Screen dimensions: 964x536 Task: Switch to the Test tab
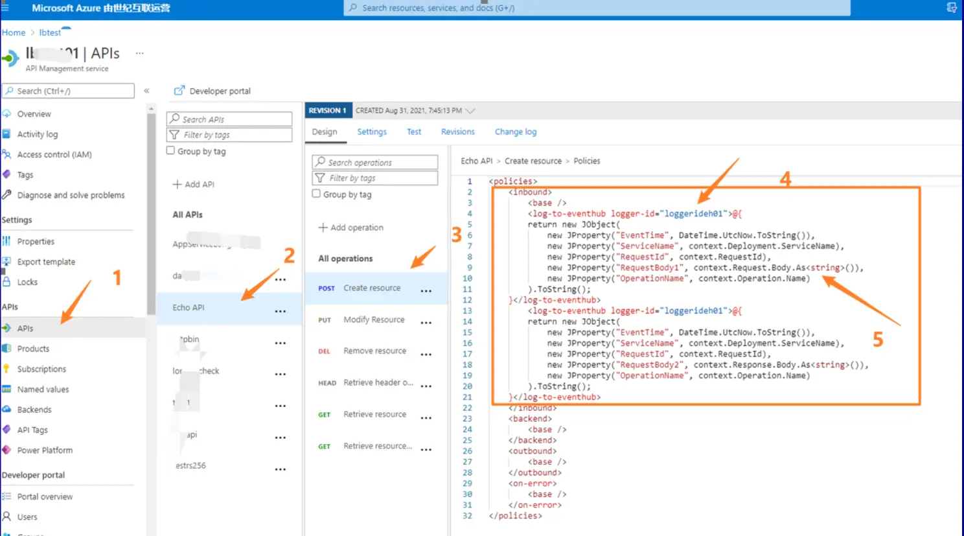(414, 132)
